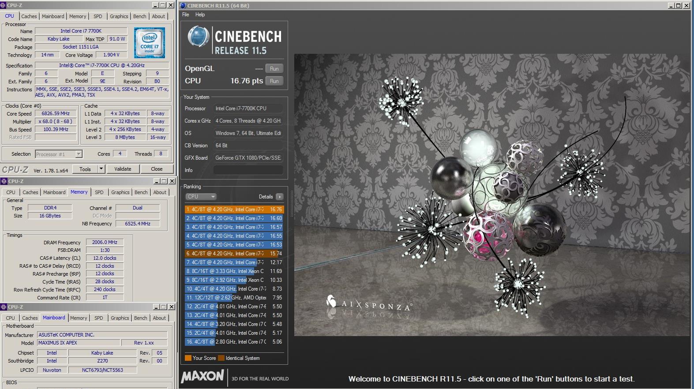Switch to the Bench tab in the top CPU-Z window

(x=140, y=16)
